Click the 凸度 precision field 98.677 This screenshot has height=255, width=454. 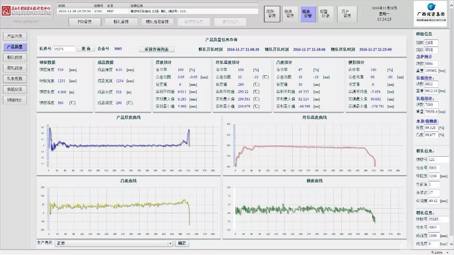point(431,135)
